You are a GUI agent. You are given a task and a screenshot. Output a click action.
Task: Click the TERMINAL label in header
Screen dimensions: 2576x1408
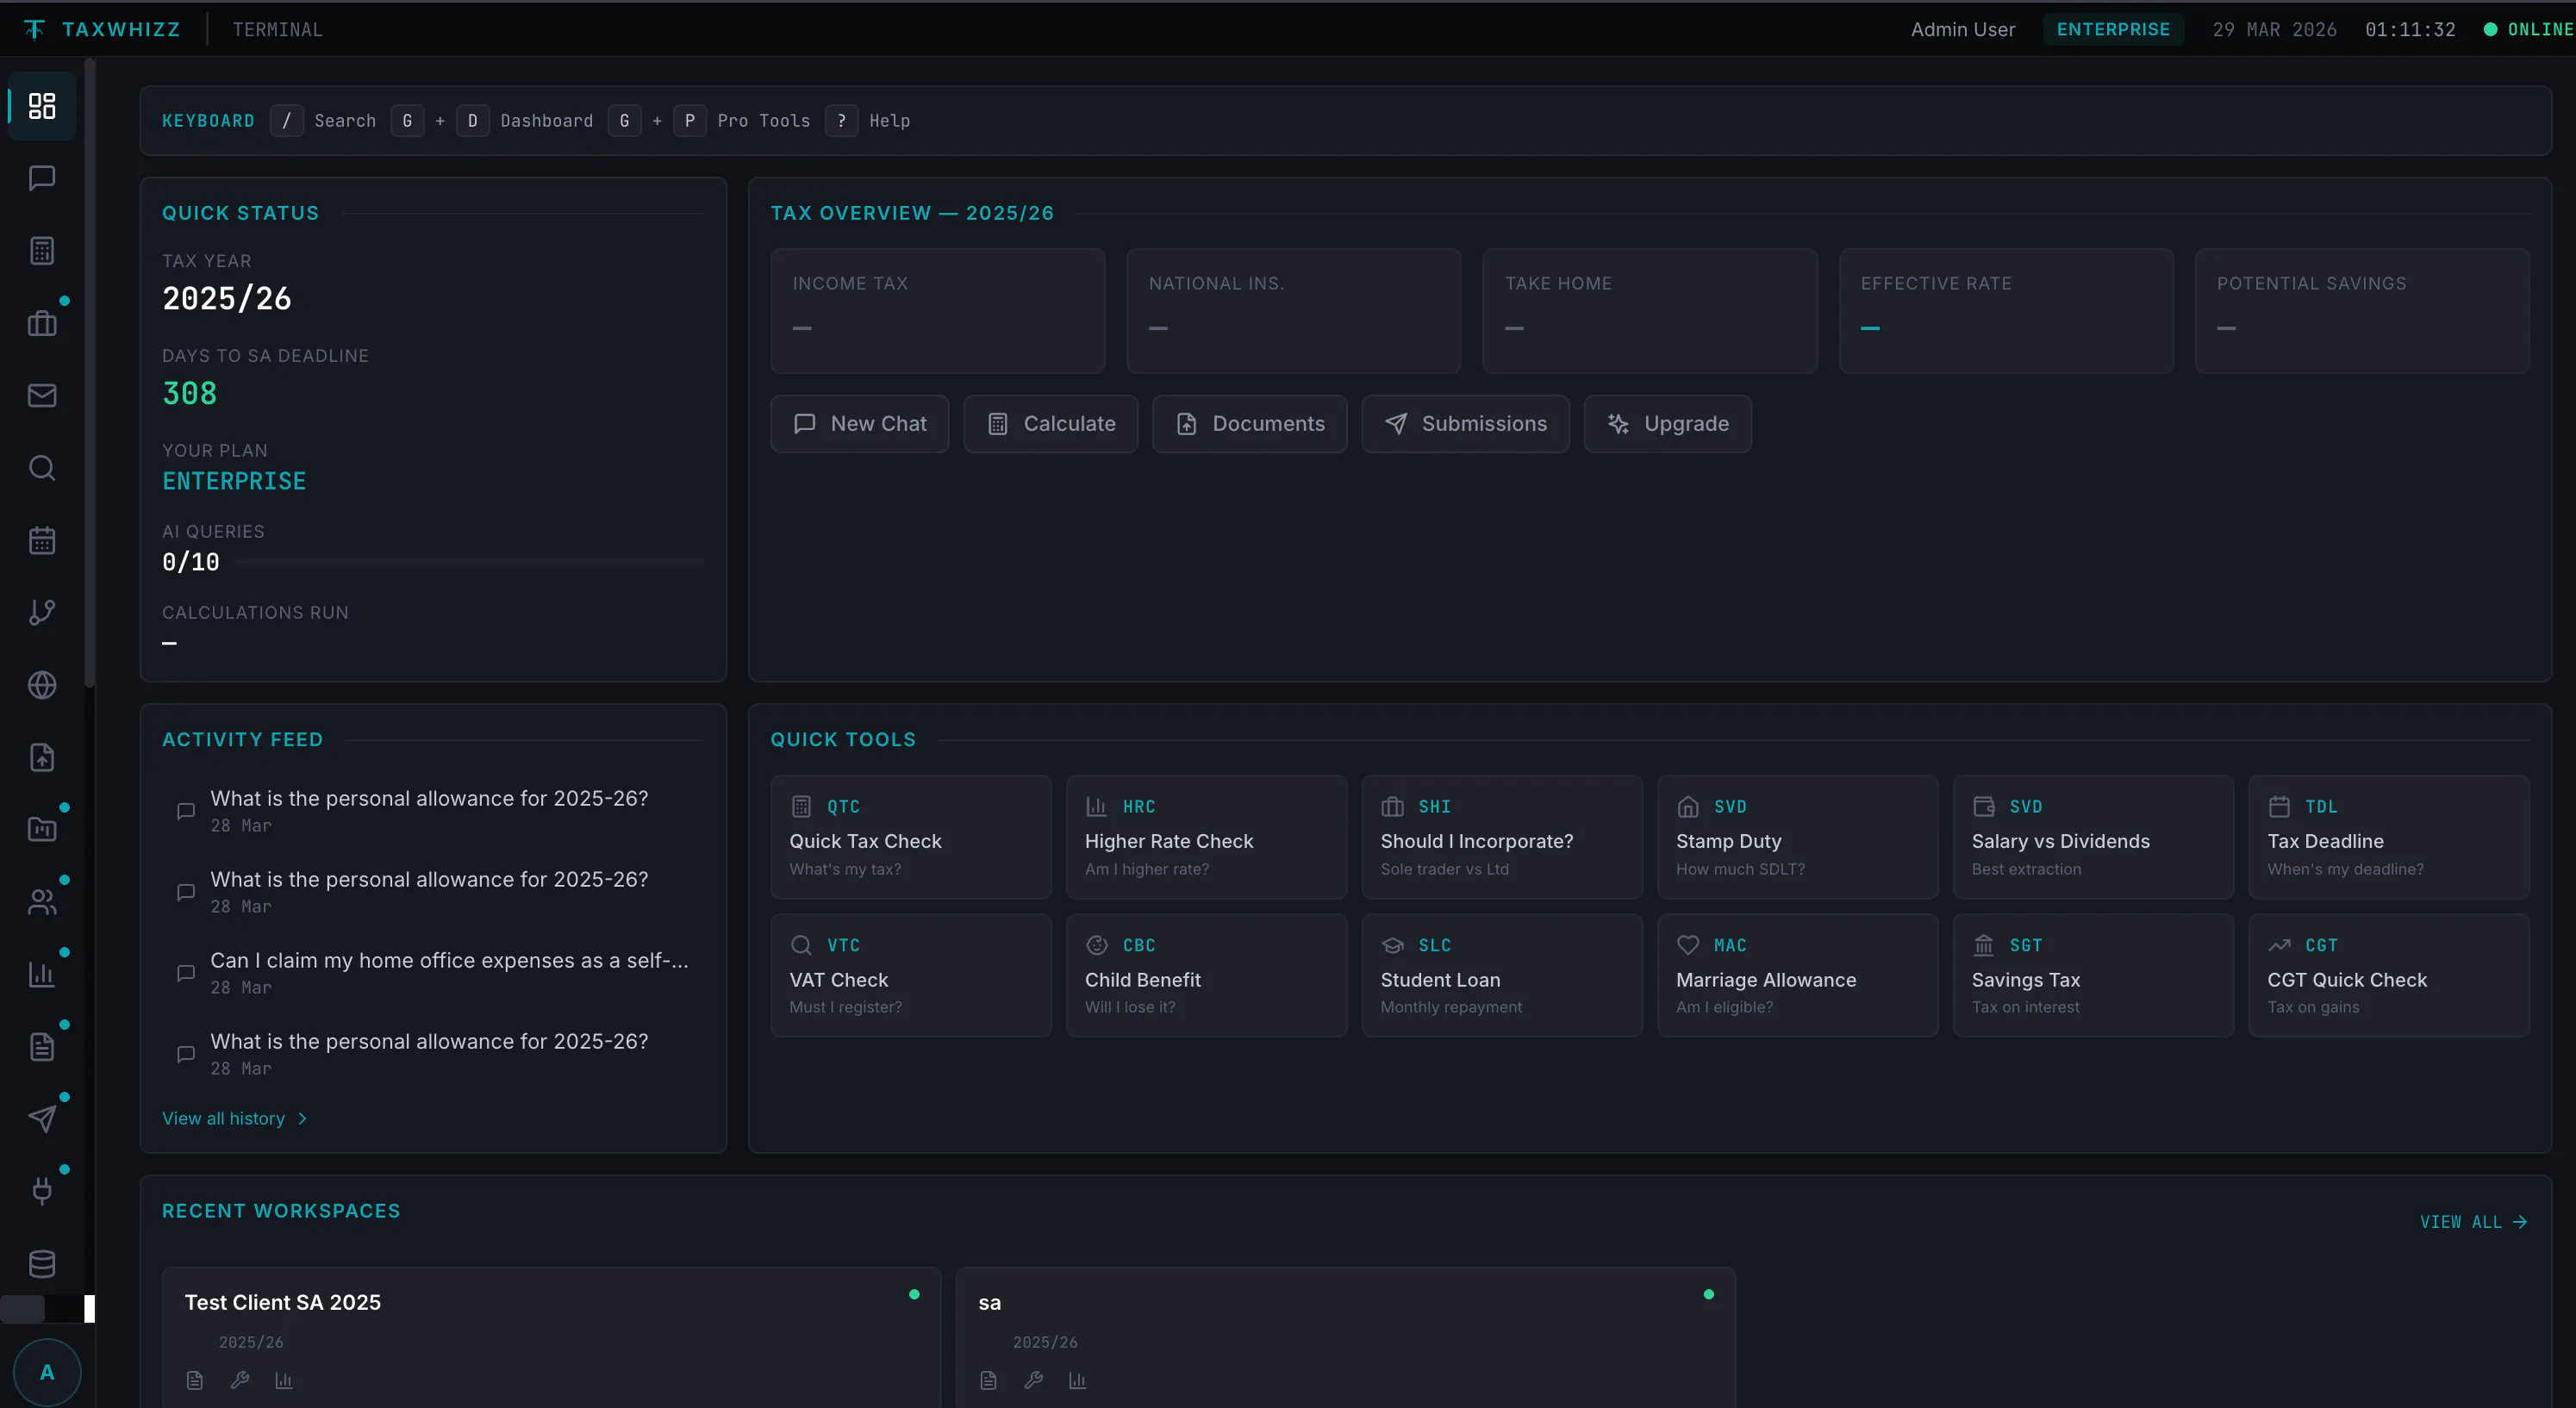point(278,29)
